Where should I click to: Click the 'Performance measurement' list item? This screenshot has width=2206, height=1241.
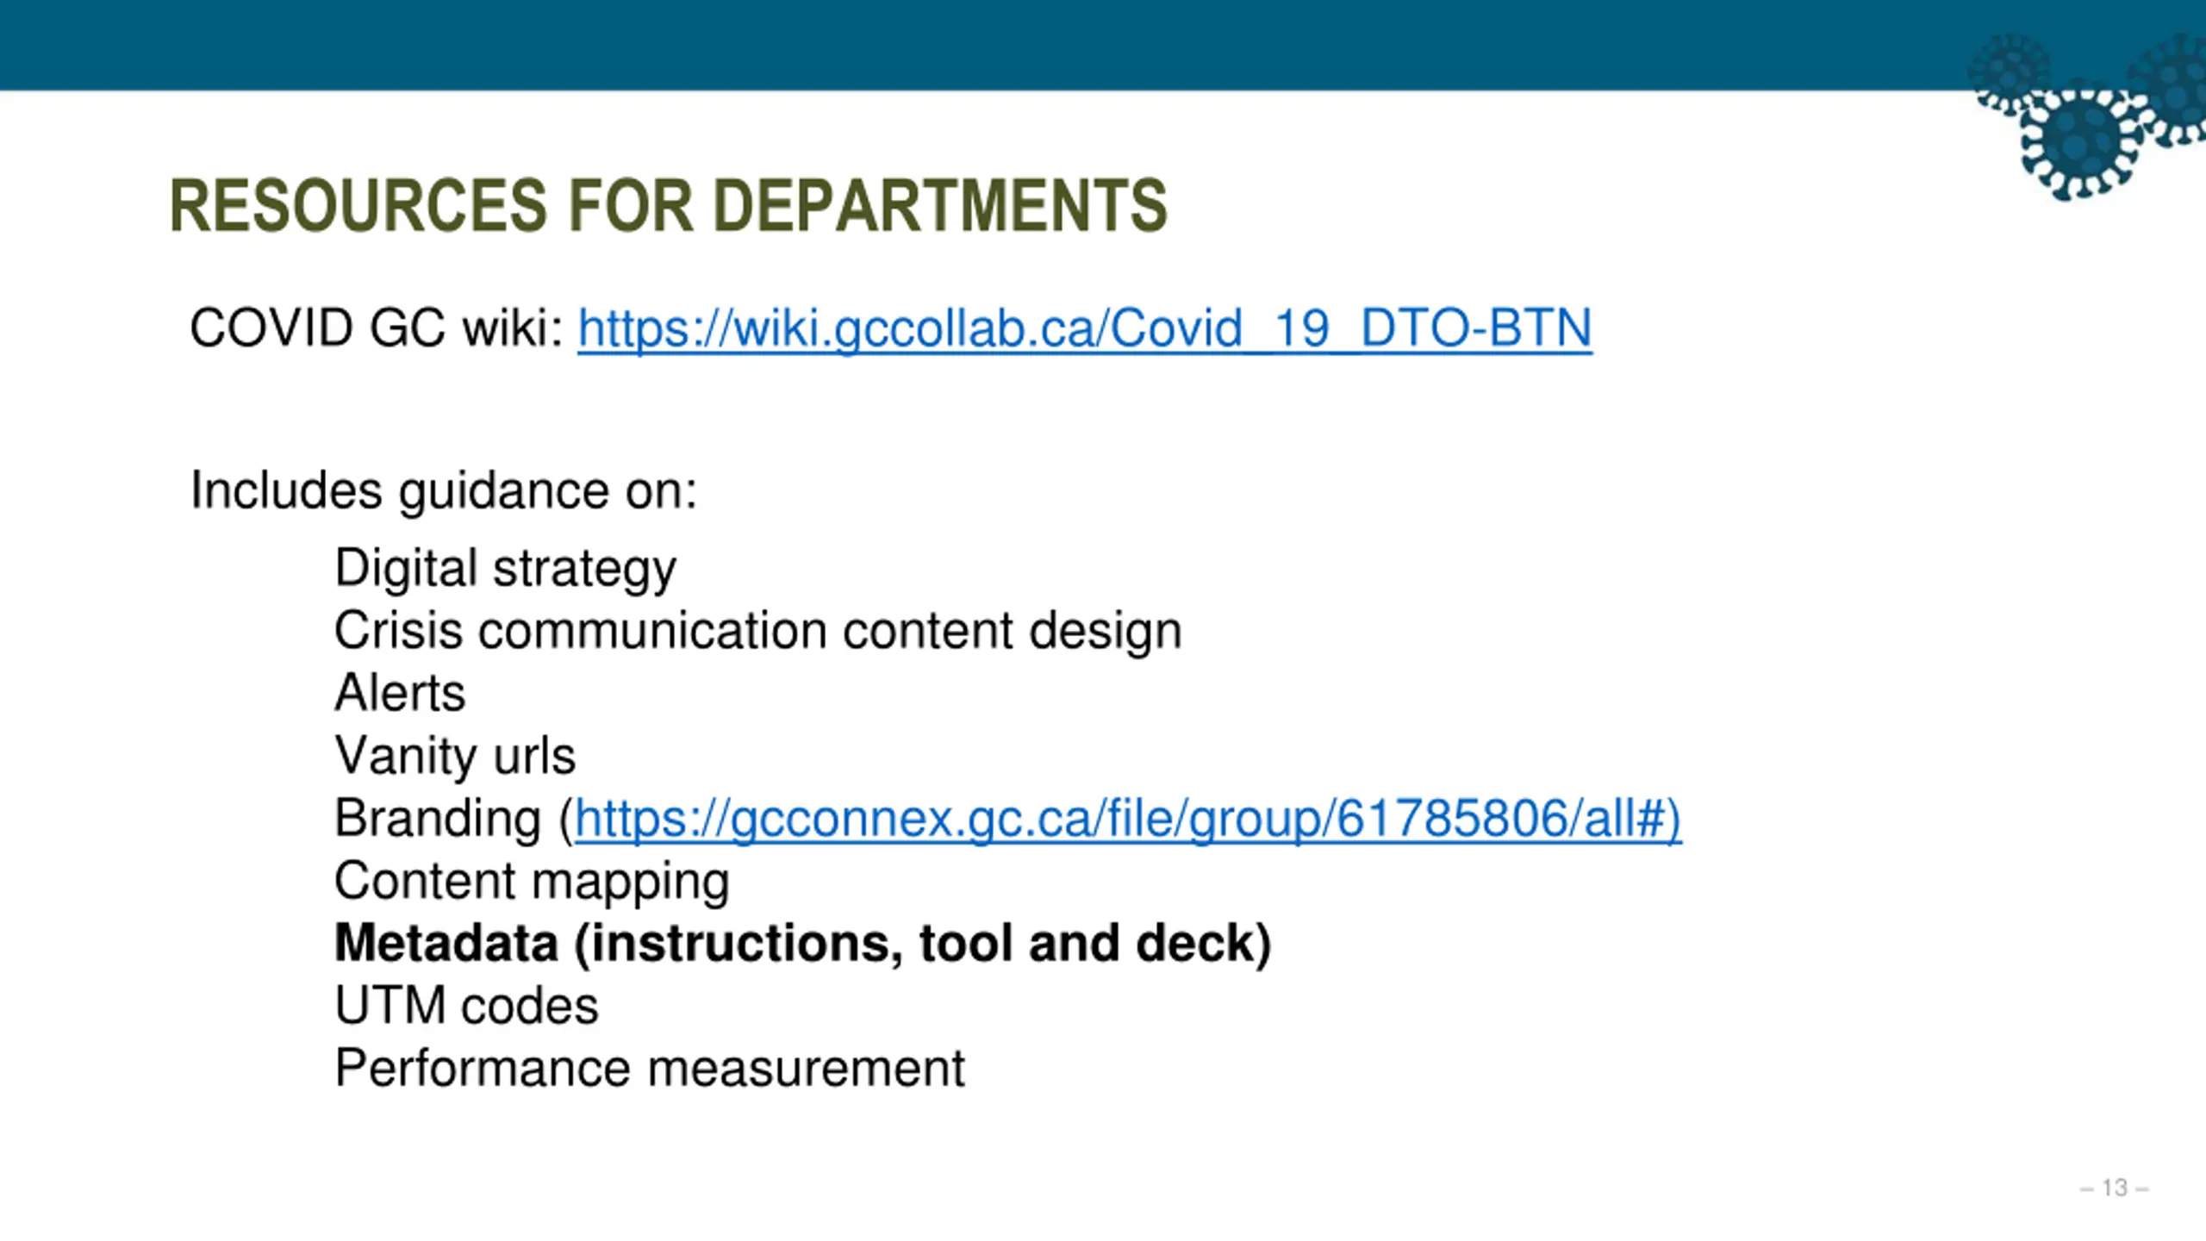point(650,1069)
